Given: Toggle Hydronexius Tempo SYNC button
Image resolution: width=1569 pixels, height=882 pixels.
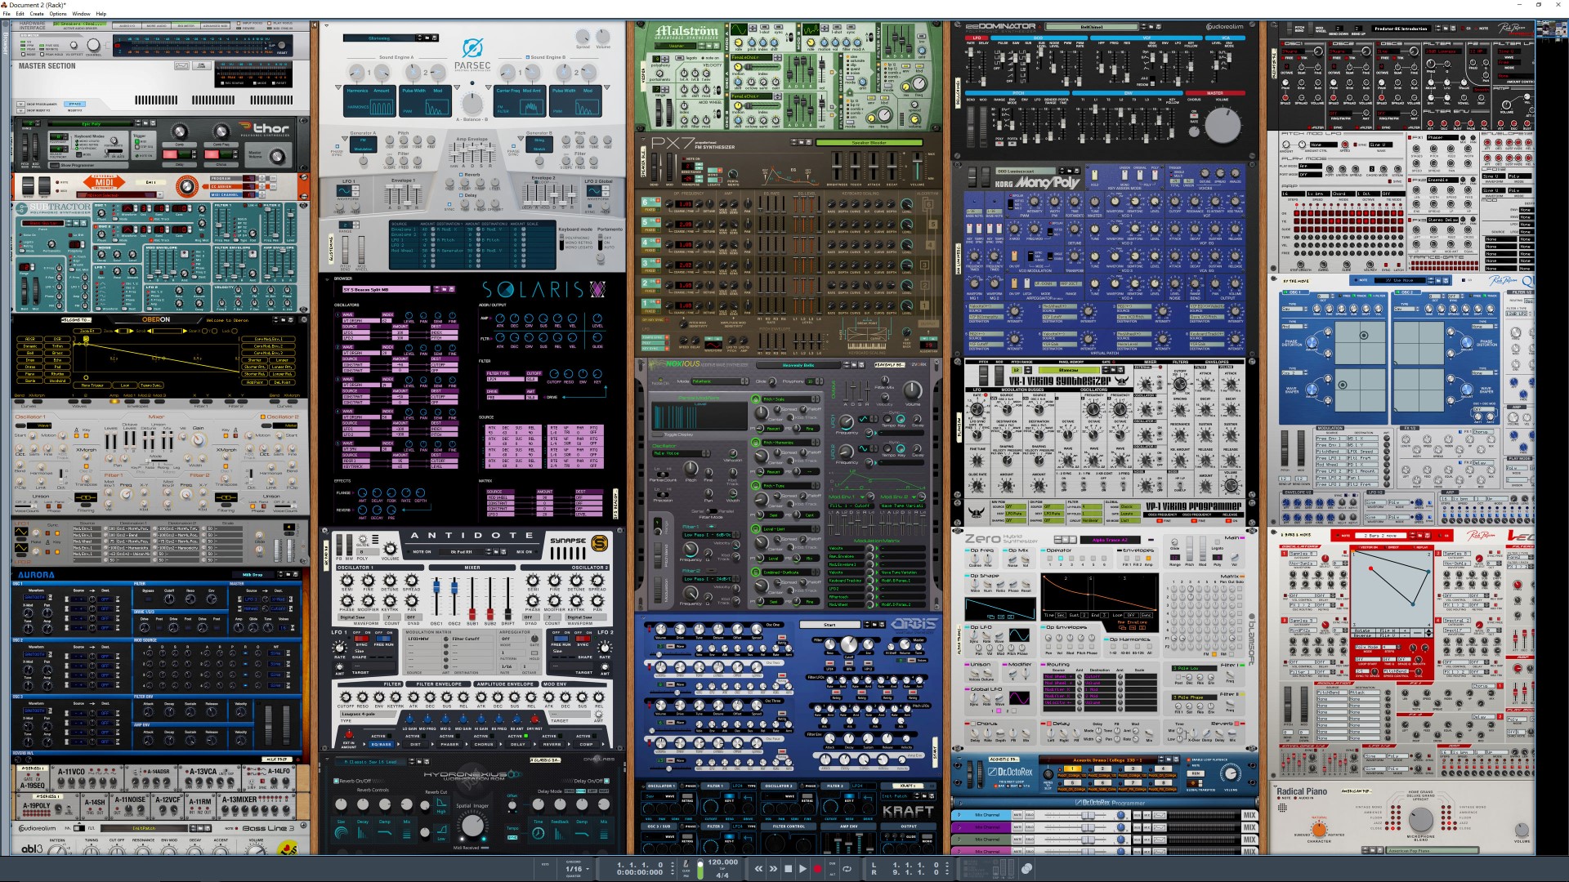Looking at the screenshot, I should (512, 837).
